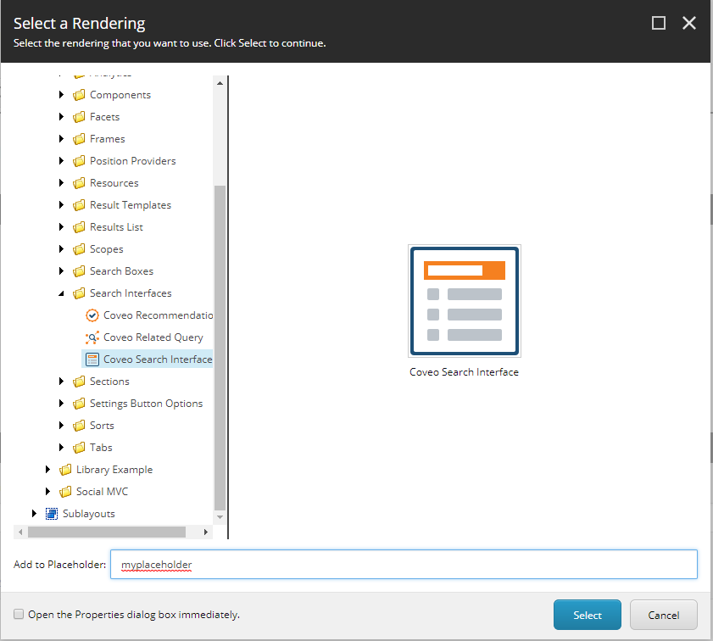Click the Result Templates folder icon
Screen dimensions: 713x641
78,204
